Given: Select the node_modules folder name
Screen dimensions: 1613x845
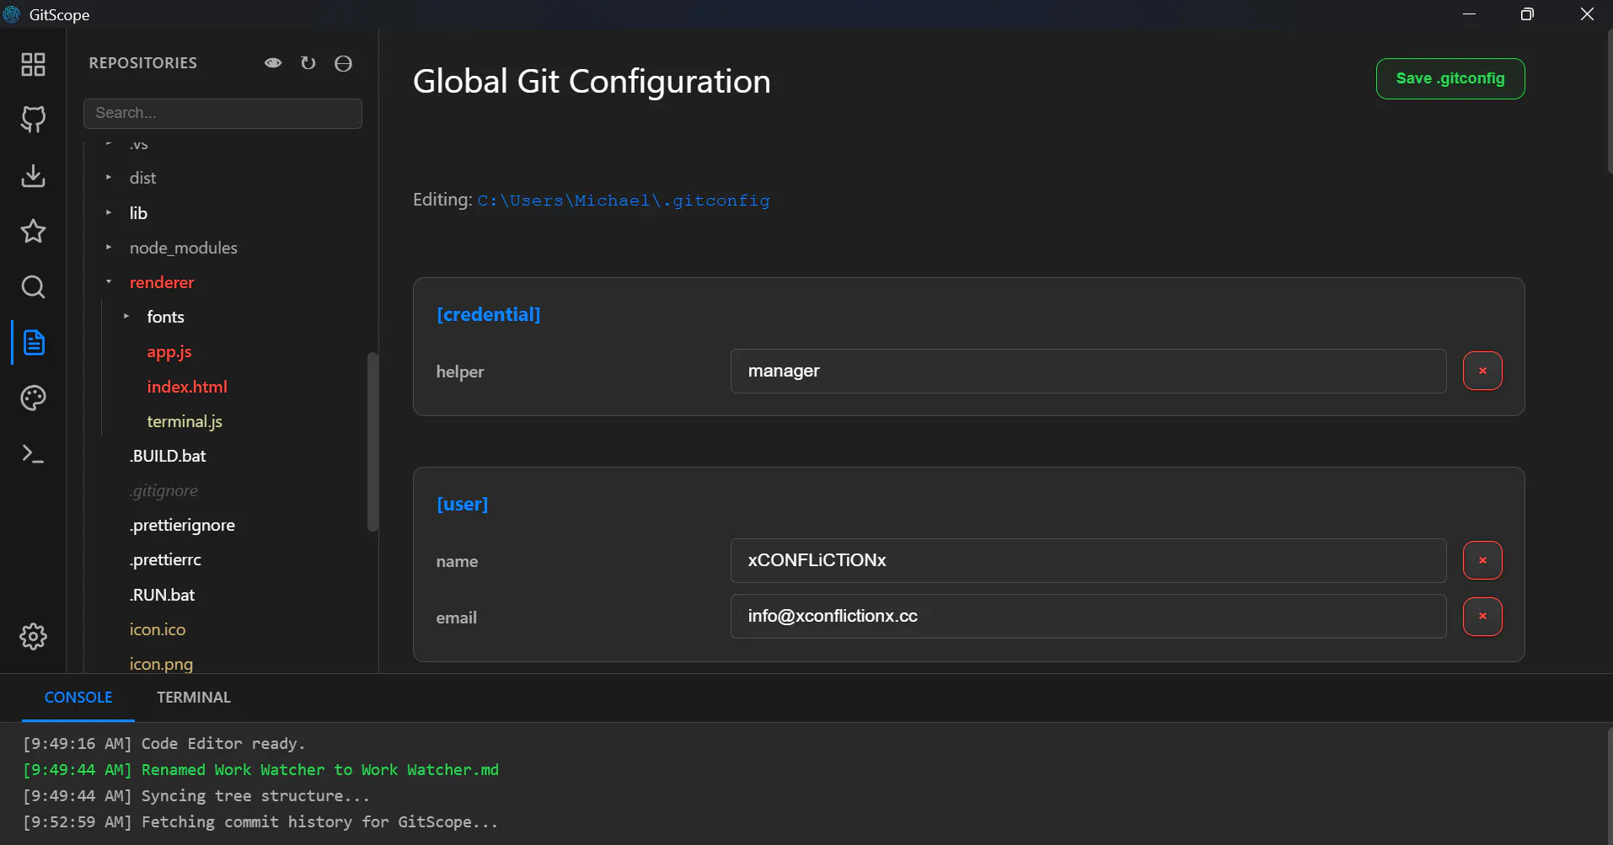Looking at the screenshot, I should [184, 248].
